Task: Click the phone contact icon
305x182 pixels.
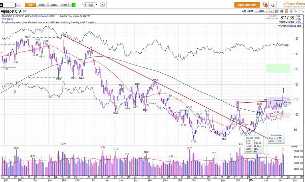Action: [x=302, y=11]
